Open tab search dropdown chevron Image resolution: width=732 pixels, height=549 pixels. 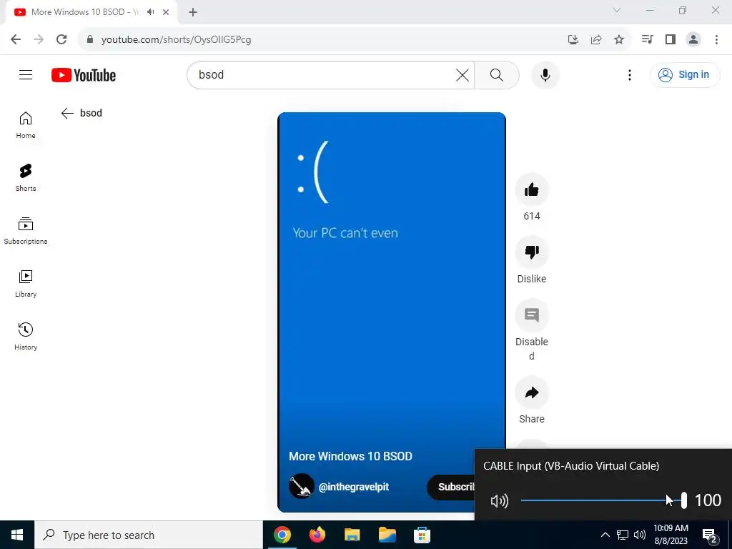(617, 10)
